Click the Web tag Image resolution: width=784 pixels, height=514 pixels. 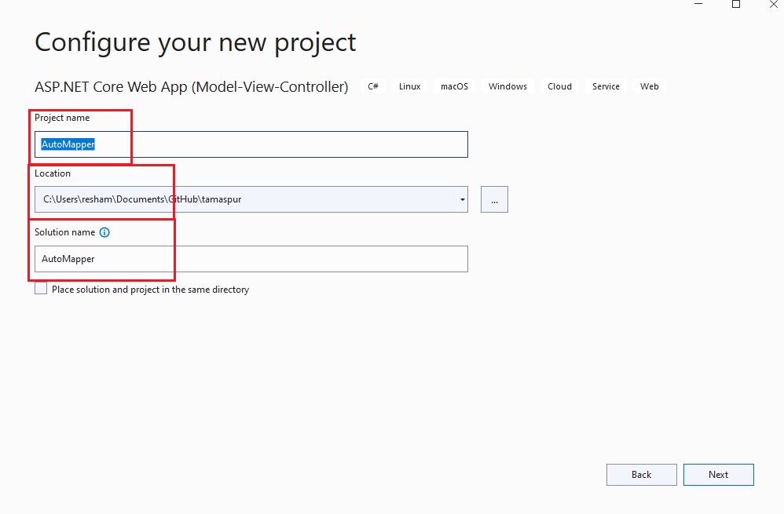pyautogui.click(x=650, y=86)
